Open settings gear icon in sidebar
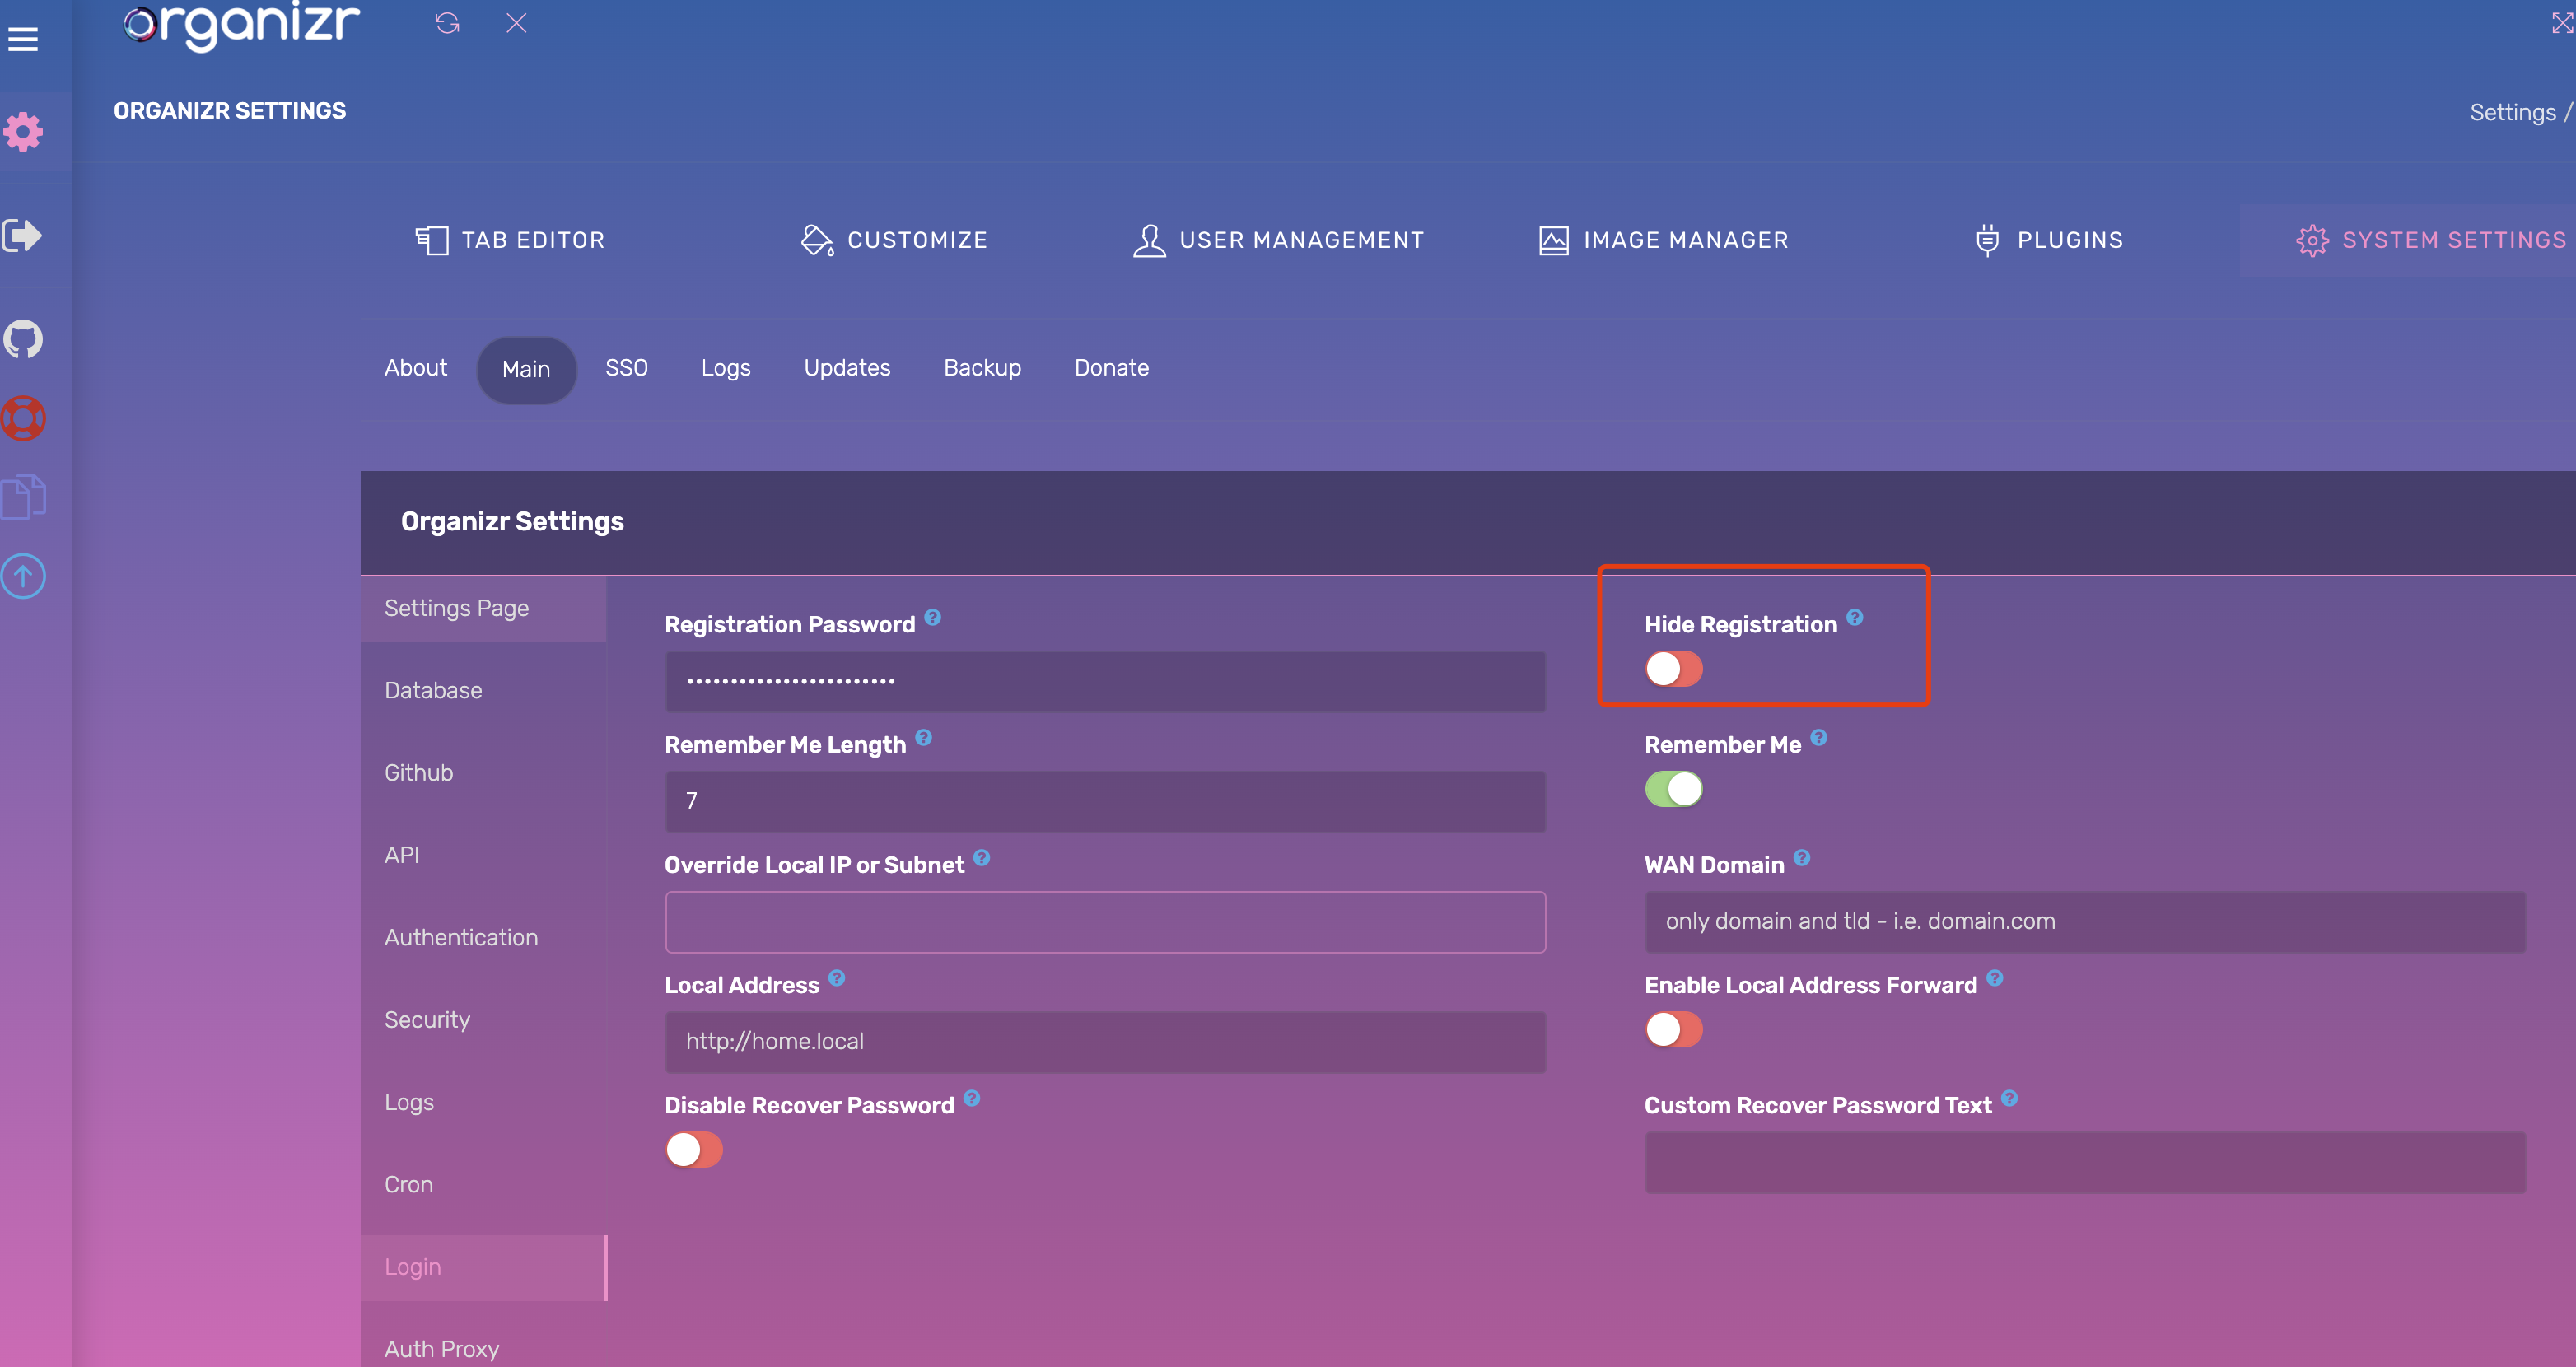Viewport: 2576px width, 1367px height. tap(23, 131)
